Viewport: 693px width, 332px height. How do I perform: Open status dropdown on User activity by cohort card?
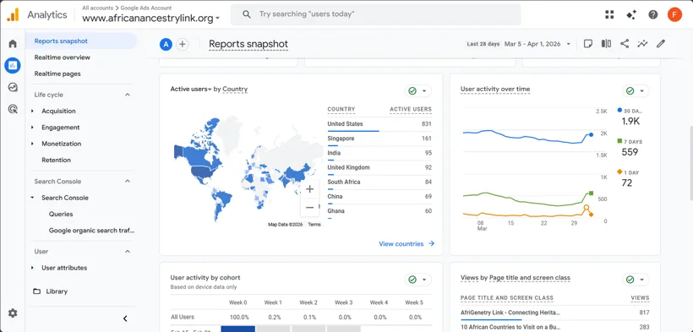point(418,280)
